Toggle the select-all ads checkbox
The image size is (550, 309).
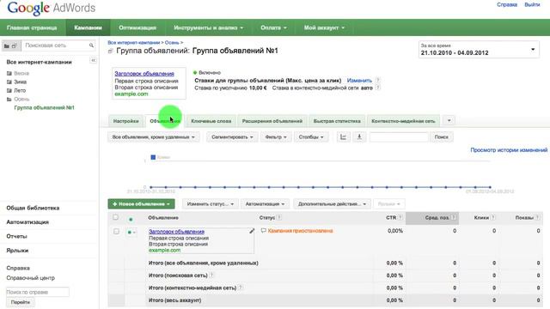tap(115, 217)
